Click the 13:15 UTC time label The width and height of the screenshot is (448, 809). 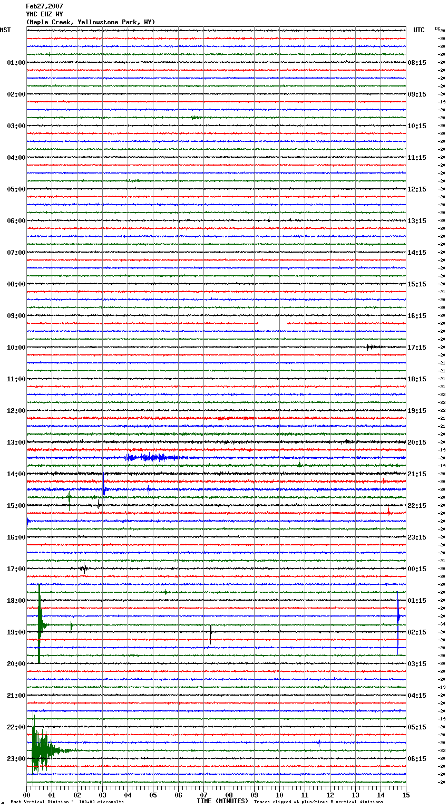(417, 221)
